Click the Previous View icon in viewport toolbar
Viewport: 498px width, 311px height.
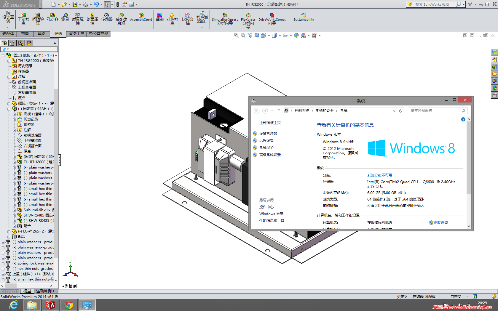pyautogui.click(x=250, y=35)
